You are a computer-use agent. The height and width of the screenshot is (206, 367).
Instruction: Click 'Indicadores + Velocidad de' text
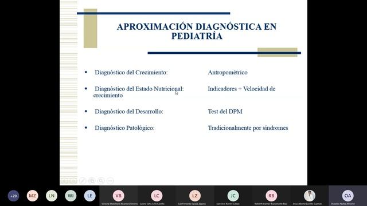[241, 89]
